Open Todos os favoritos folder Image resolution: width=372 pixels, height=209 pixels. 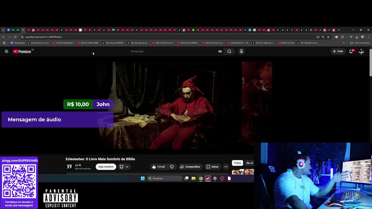[x=360, y=43]
